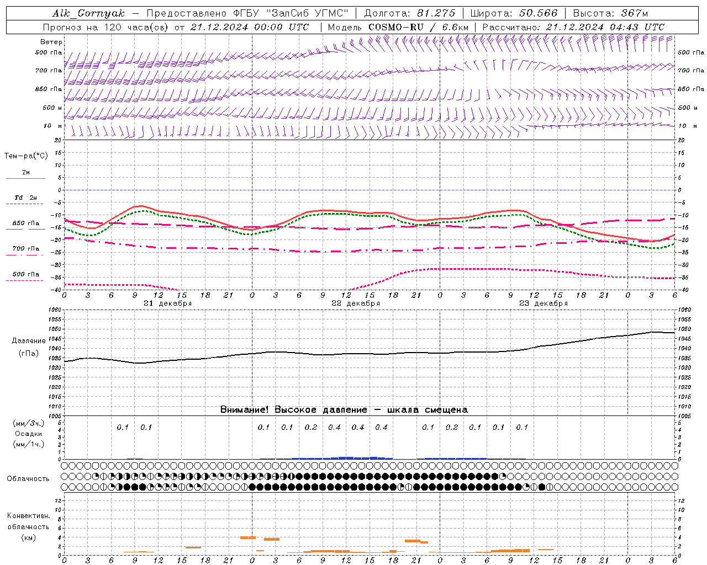The height and width of the screenshot is (565, 707).
Task: Click the 21 декабря date label
Action: (x=167, y=303)
